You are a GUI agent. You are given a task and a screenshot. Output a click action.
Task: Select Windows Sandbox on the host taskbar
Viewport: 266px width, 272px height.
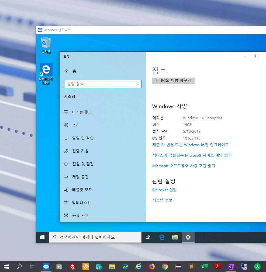pyautogui.click(x=46, y=266)
